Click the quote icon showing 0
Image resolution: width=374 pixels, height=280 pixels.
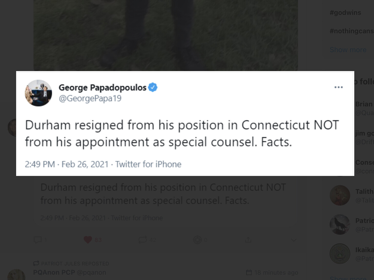pyautogui.click(x=197, y=240)
